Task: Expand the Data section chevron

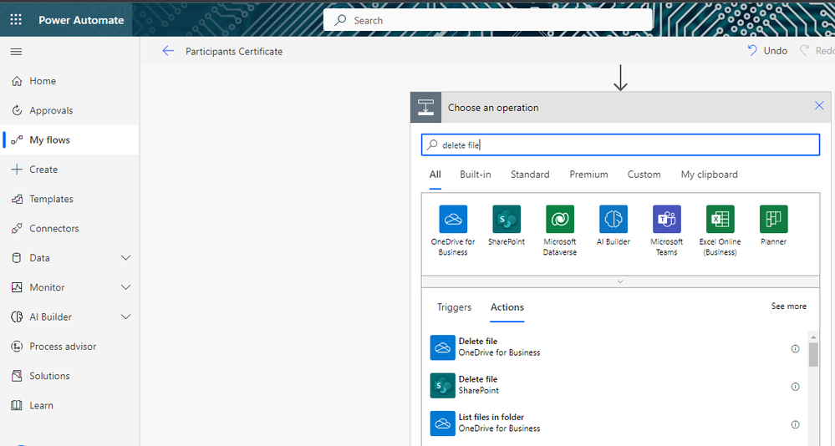Action: [125, 257]
